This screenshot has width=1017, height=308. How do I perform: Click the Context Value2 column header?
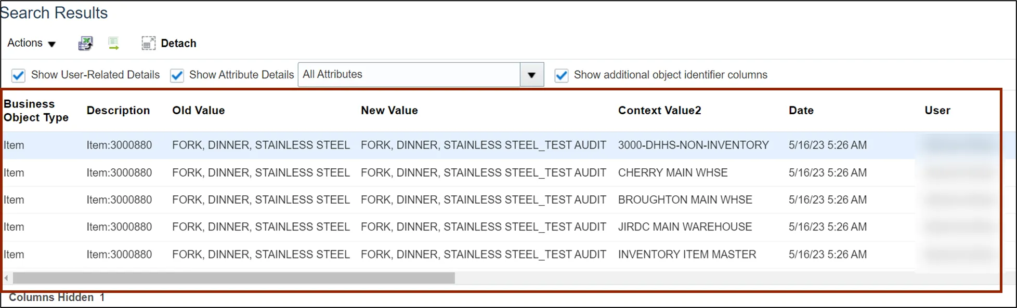[x=659, y=111]
